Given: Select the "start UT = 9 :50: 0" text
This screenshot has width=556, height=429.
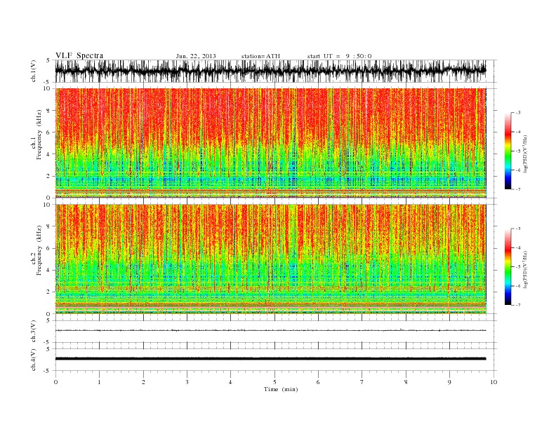Looking at the screenshot, I should coord(339,56).
